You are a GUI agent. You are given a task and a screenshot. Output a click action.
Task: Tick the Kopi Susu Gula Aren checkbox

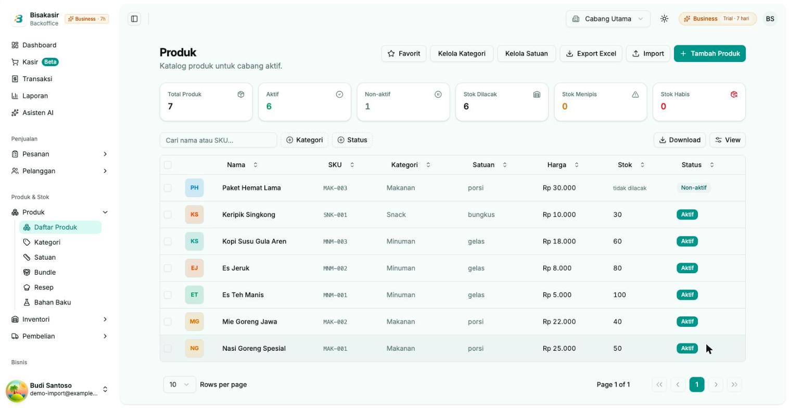(168, 241)
